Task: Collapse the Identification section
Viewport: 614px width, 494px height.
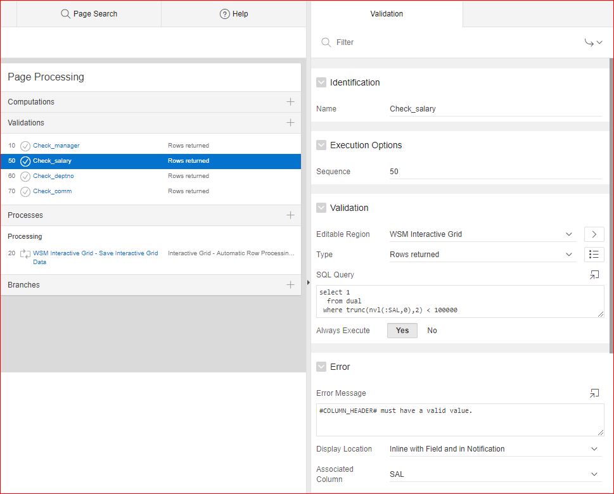Action: [x=321, y=82]
